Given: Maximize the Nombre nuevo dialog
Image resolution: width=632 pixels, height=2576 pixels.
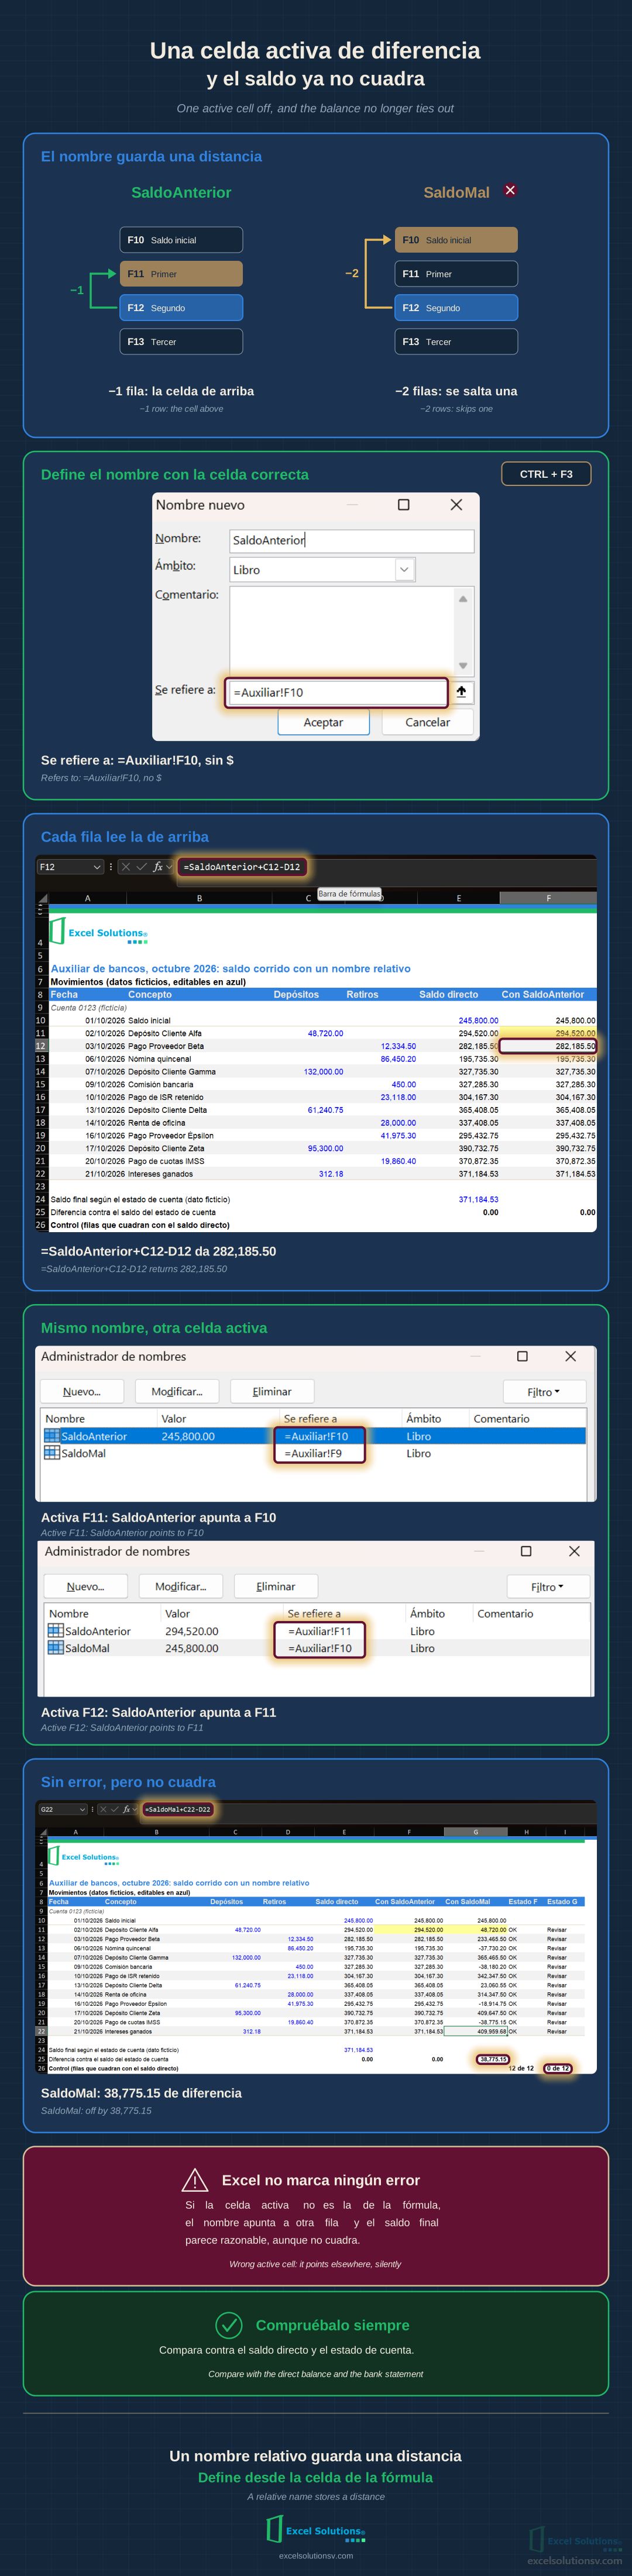Looking at the screenshot, I should pos(404,505).
